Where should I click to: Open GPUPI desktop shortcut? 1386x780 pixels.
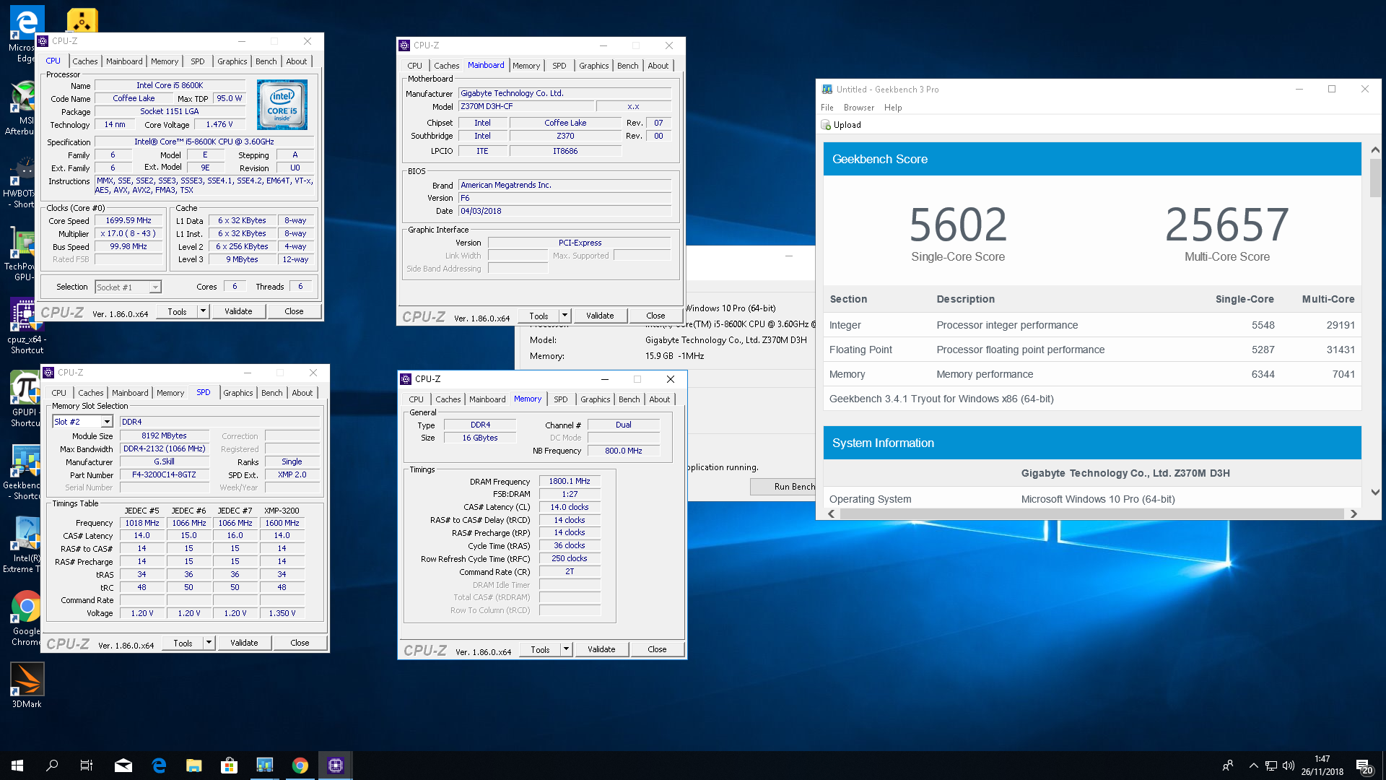tap(25, 399)
